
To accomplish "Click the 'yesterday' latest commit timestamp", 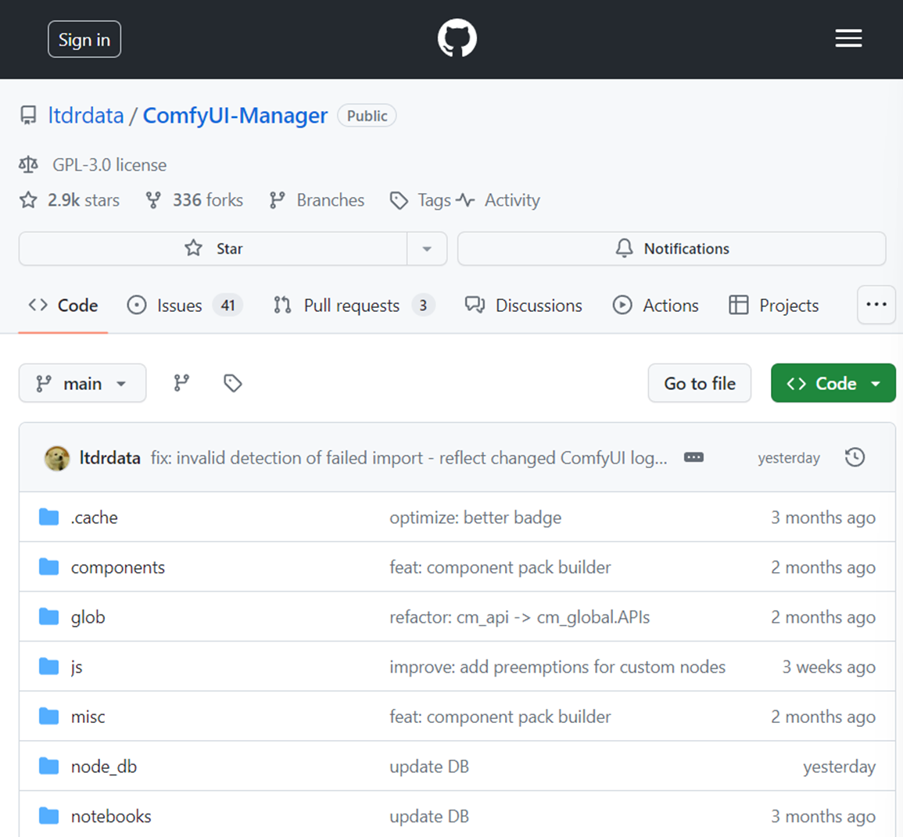I will pos(788,458).
